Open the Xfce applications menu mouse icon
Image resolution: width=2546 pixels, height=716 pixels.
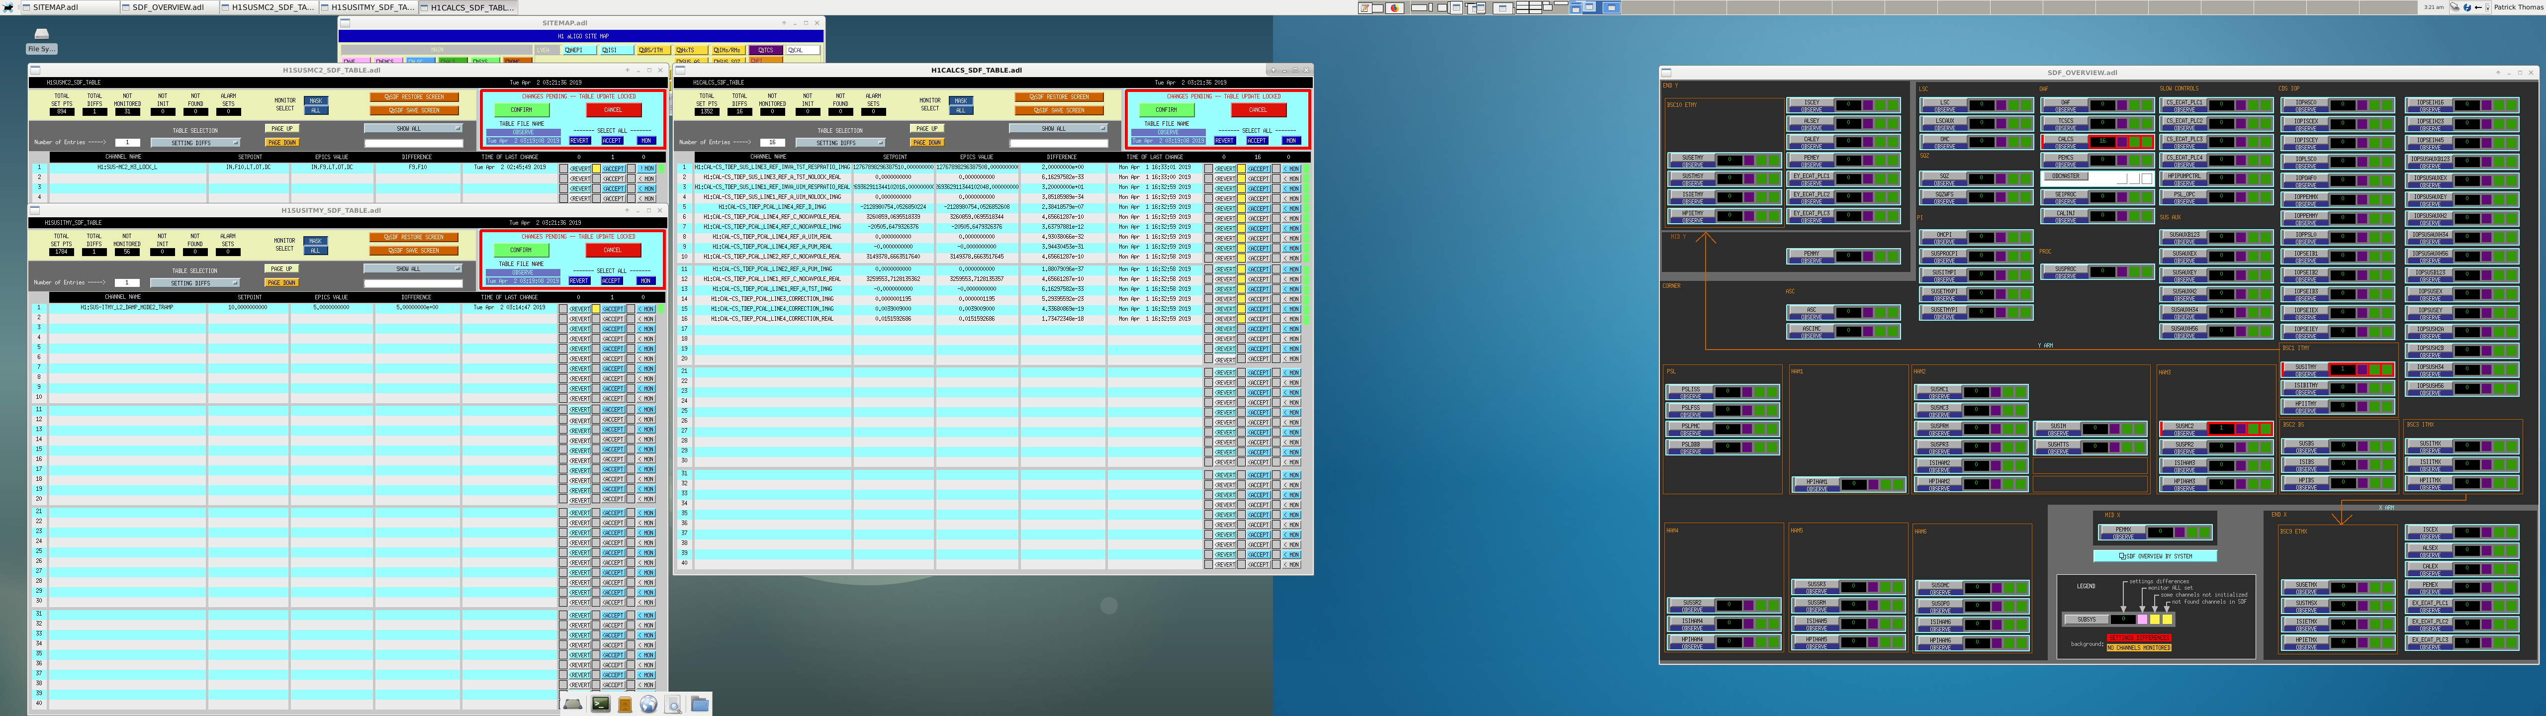[9, 7]
